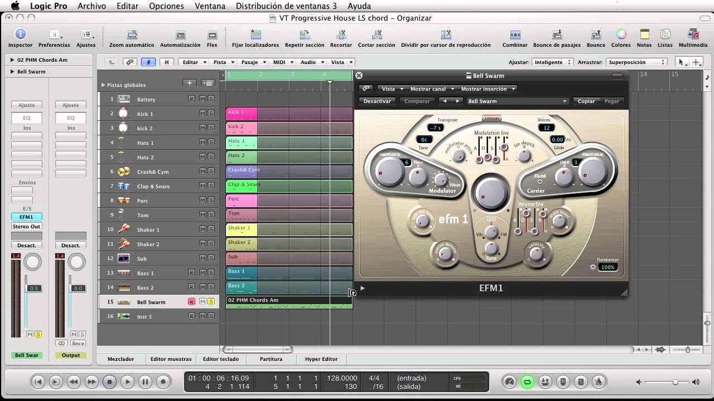Click the Zoom automático icon
714x401 pixels.
coord(132,35)
